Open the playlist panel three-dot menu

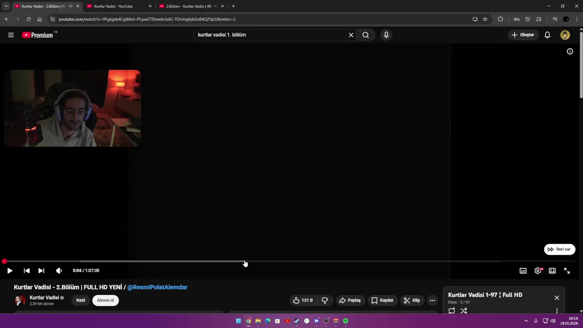(557, 311)
